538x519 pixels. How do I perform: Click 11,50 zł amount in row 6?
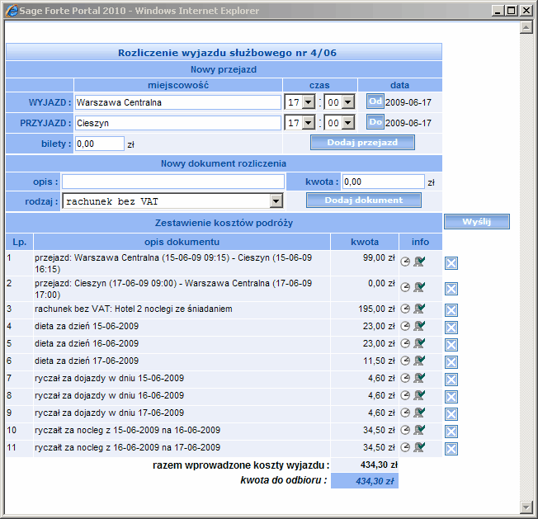[x=379, y=361]
